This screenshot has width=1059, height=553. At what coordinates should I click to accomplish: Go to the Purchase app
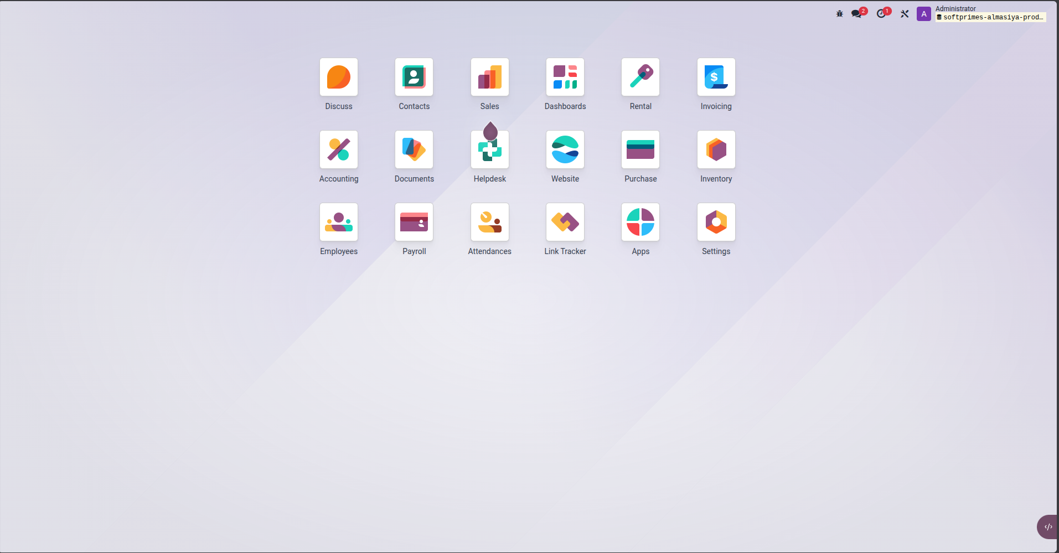640,149
